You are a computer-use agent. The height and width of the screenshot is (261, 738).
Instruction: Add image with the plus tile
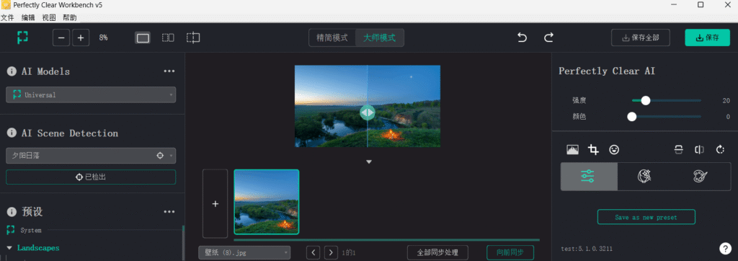coord(215,203)
